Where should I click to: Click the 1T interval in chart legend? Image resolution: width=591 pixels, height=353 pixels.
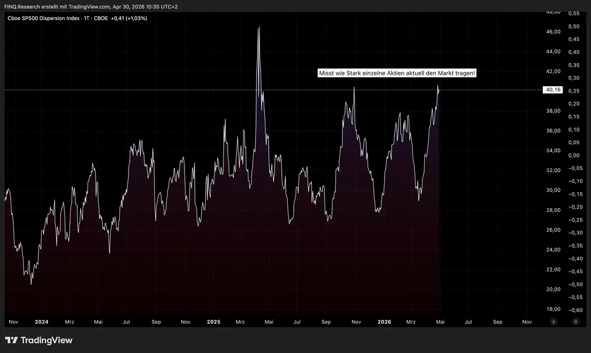(86, 18)
